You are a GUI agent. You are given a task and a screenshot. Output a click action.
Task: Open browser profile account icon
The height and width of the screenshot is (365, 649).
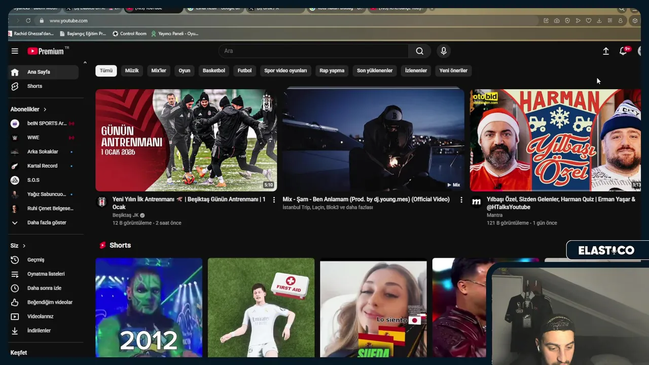point(621,21)
